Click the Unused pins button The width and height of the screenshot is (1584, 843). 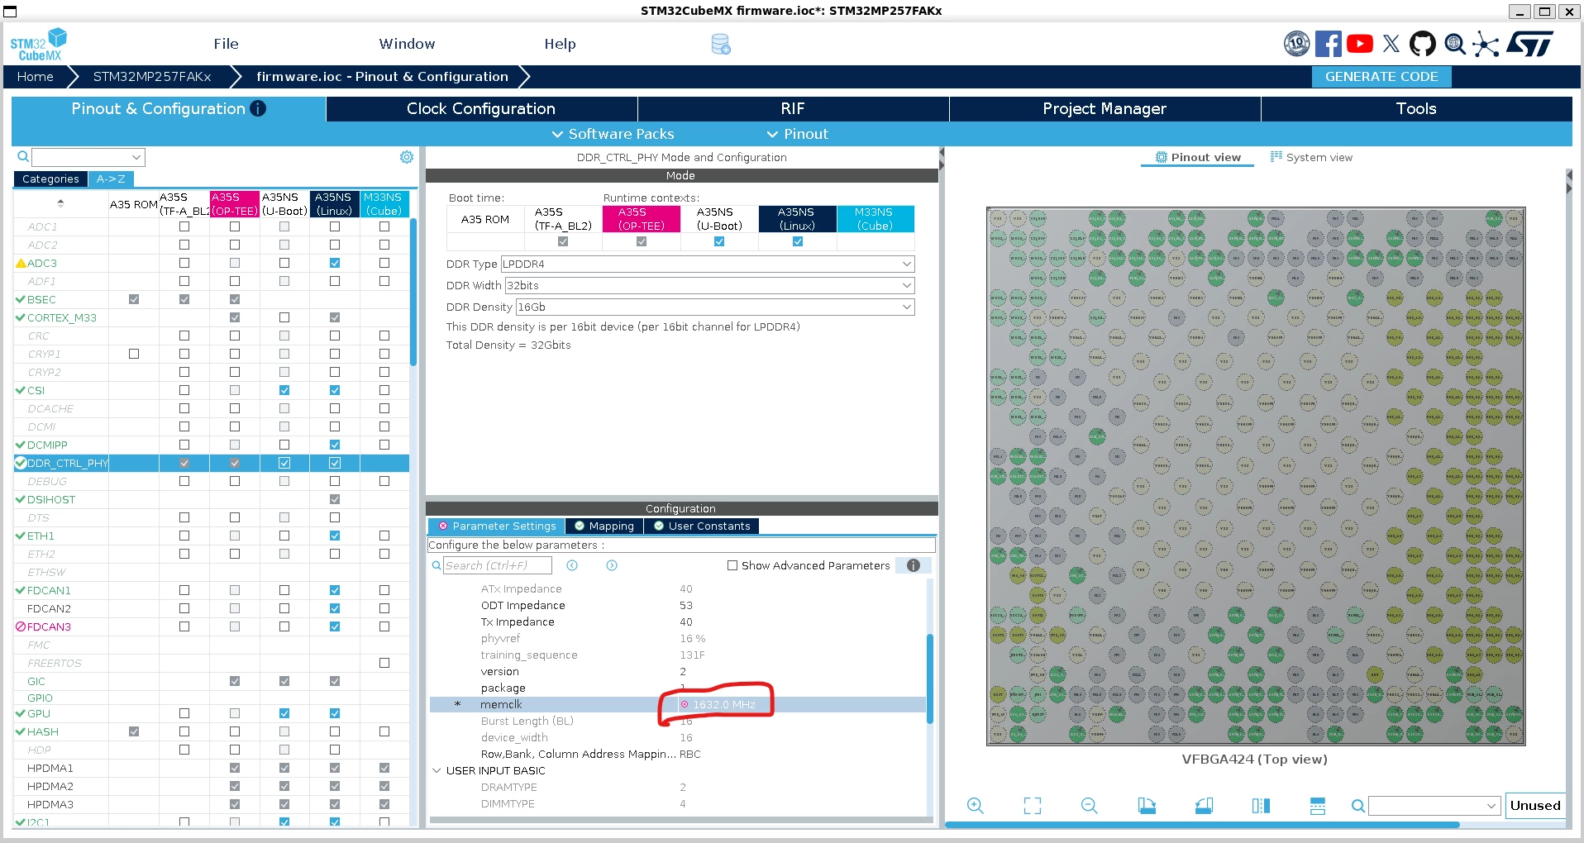(x=1535, y=806)
